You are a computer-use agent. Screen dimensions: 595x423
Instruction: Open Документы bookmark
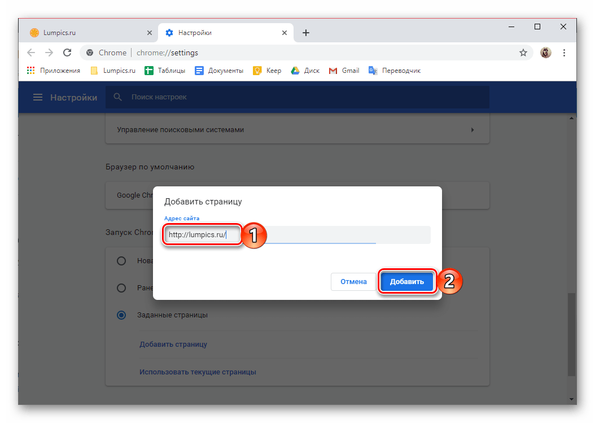tap(219, 71)
